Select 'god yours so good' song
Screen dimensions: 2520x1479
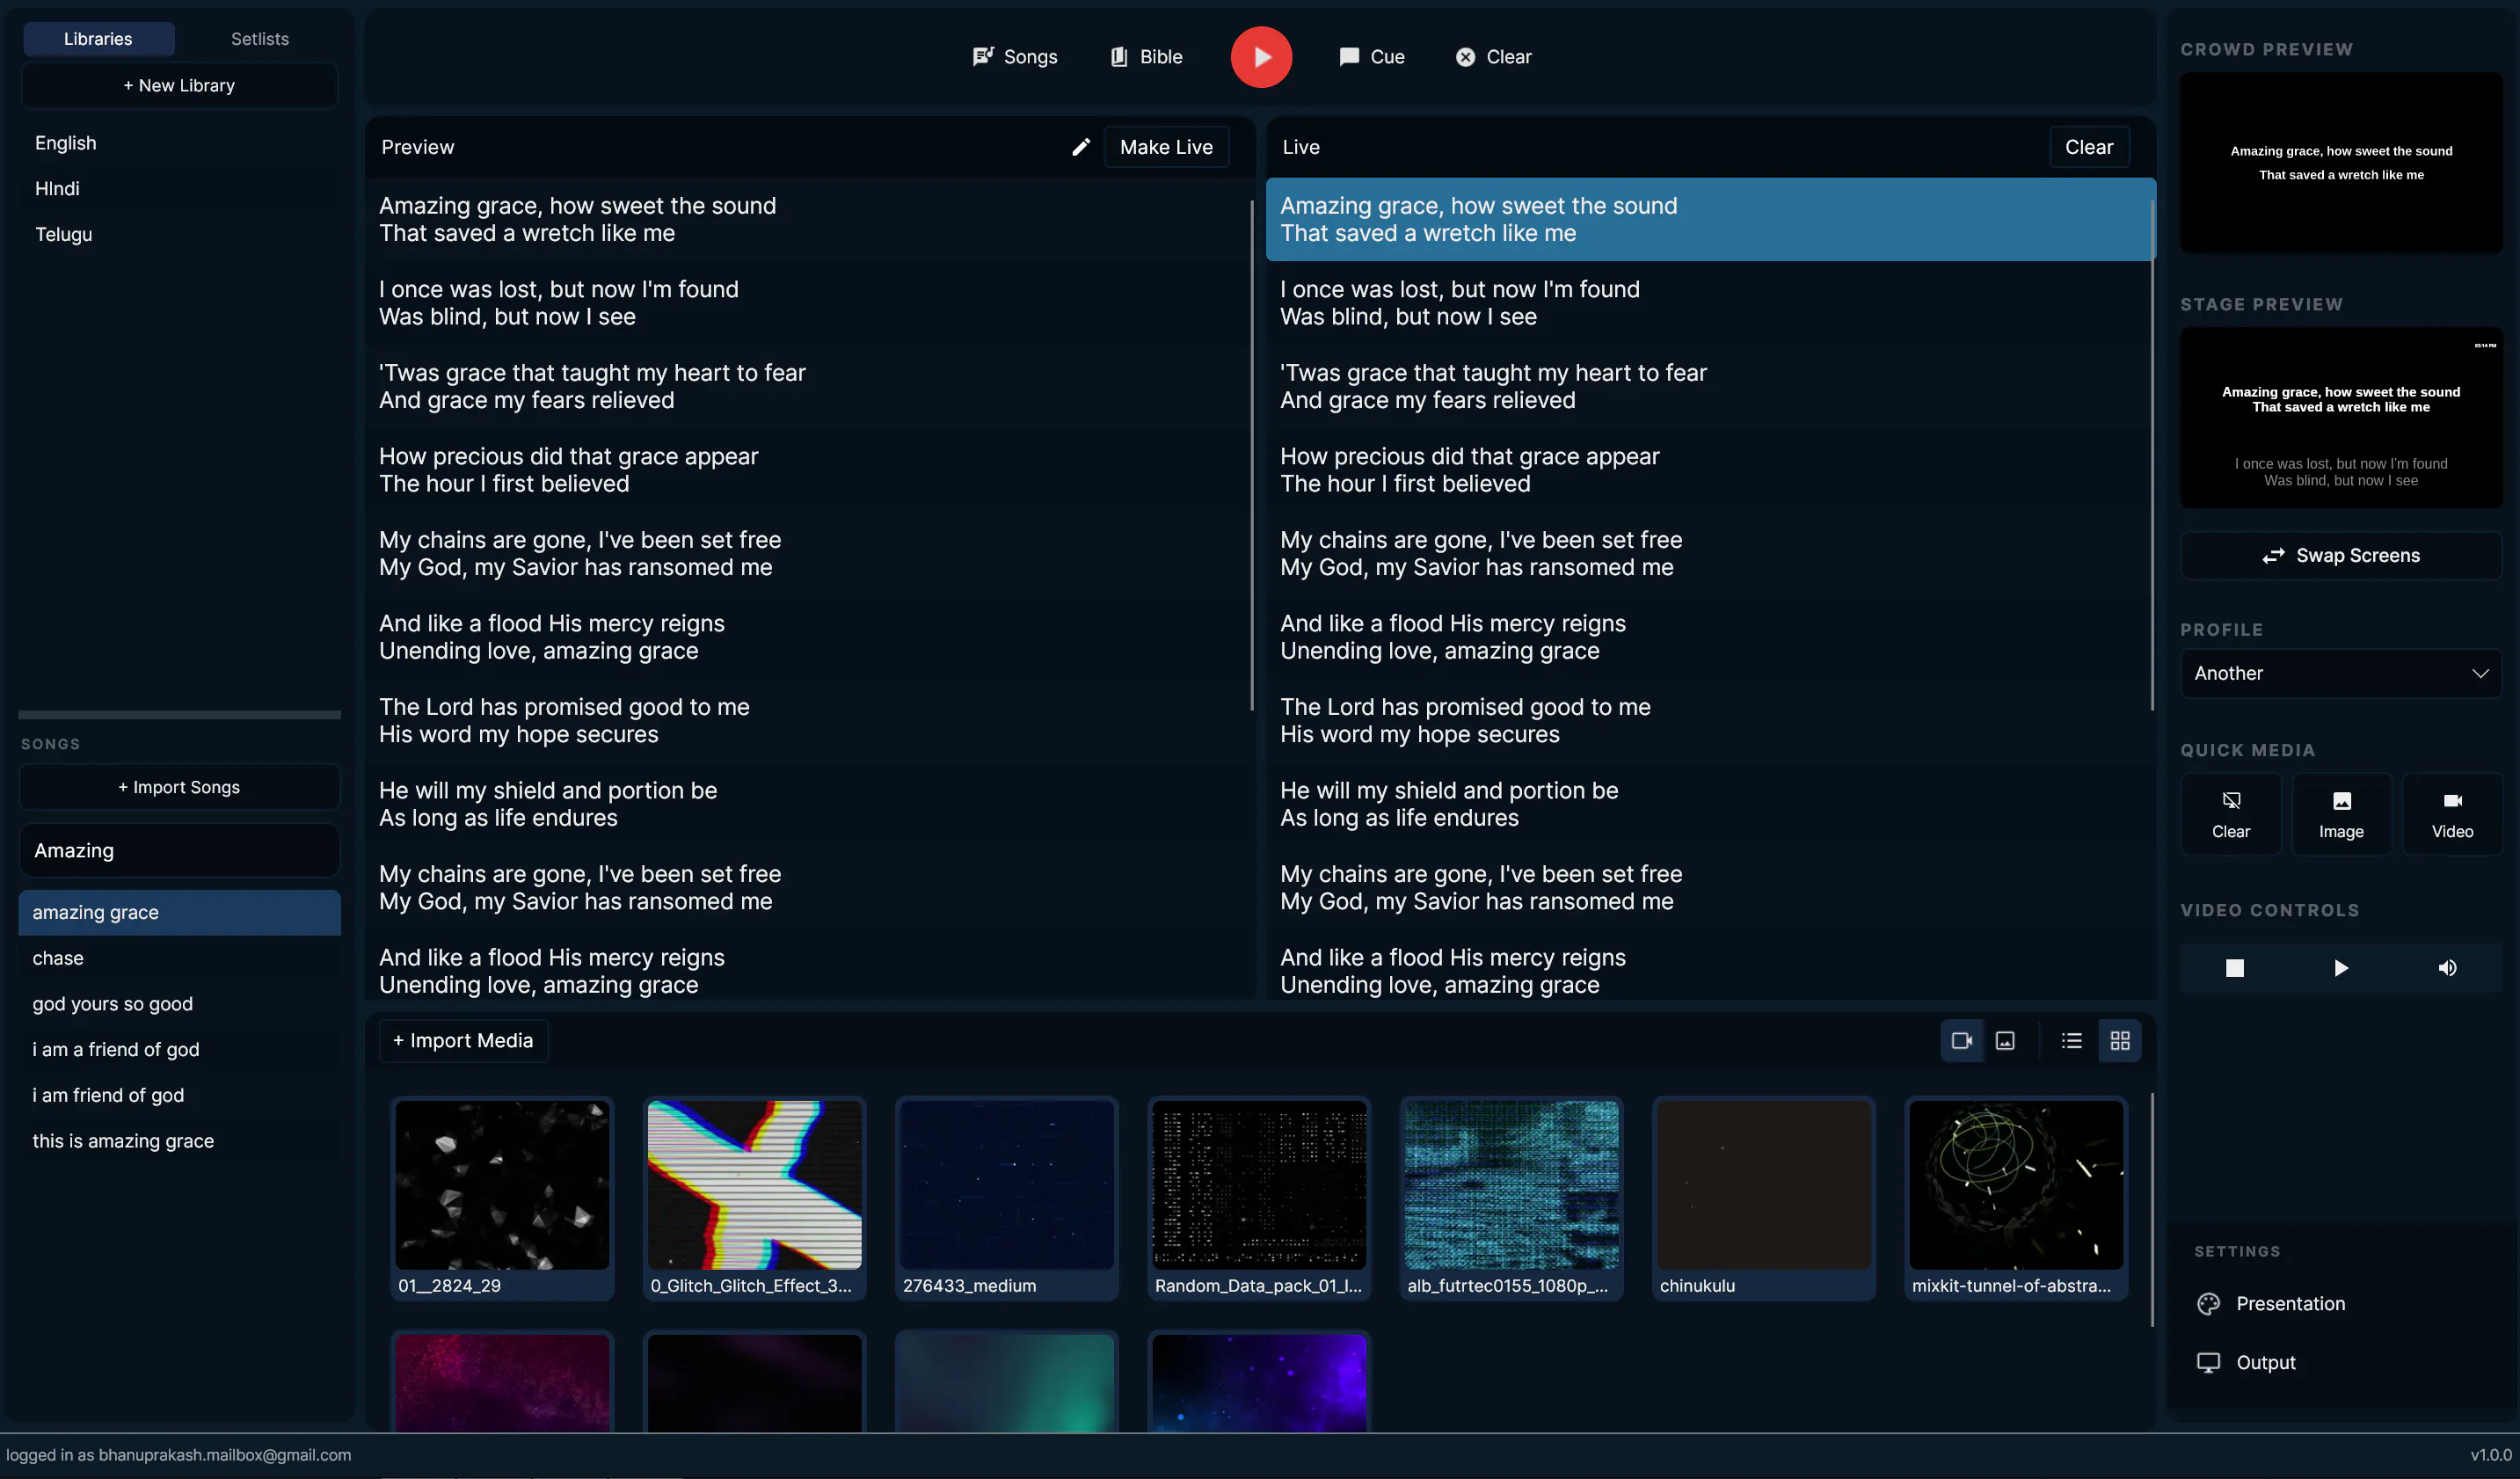pos(179,1003)
